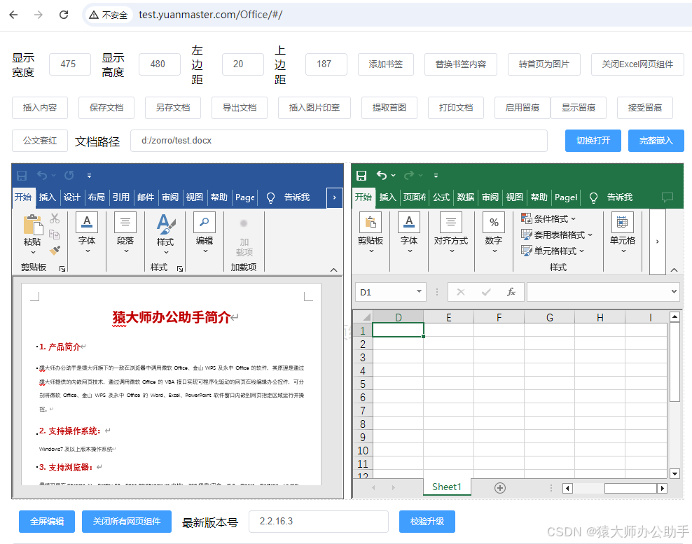Open the Word 编辑 search group
Viewport: 692px width, 544px height.
click(205, 233)
